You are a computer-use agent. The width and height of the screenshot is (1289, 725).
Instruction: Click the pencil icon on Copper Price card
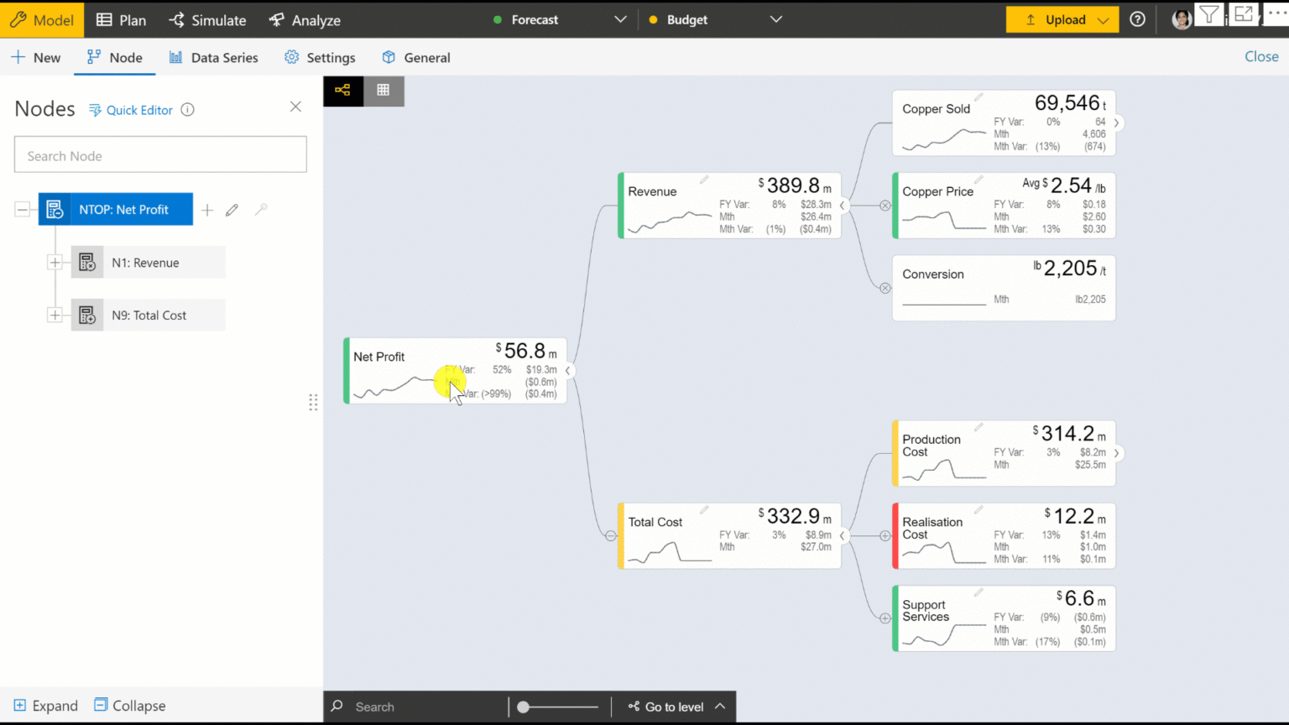click(x=978, y=180)
